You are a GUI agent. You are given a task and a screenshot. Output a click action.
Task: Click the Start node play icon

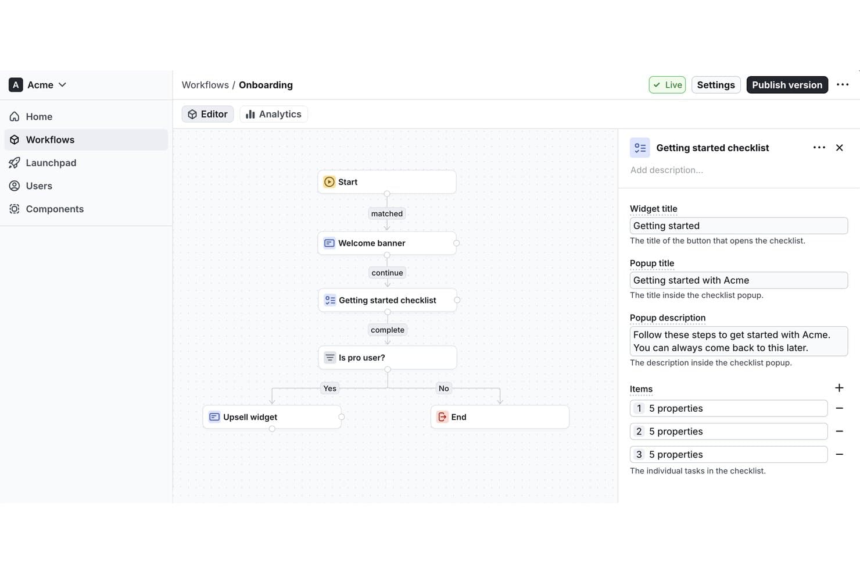point(329,182)
